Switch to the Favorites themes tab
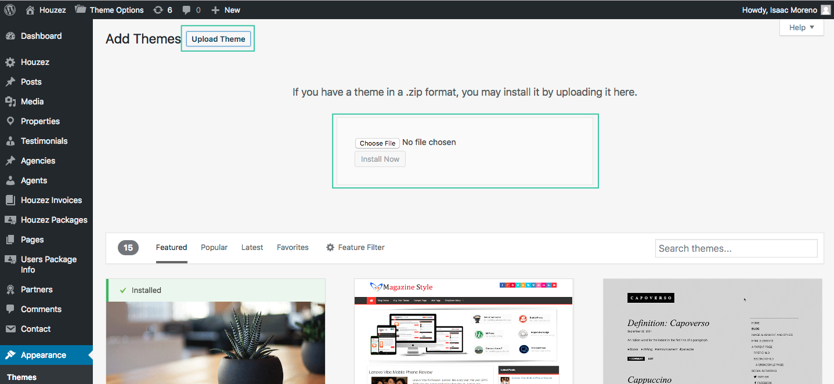 [x=293, y=247]
